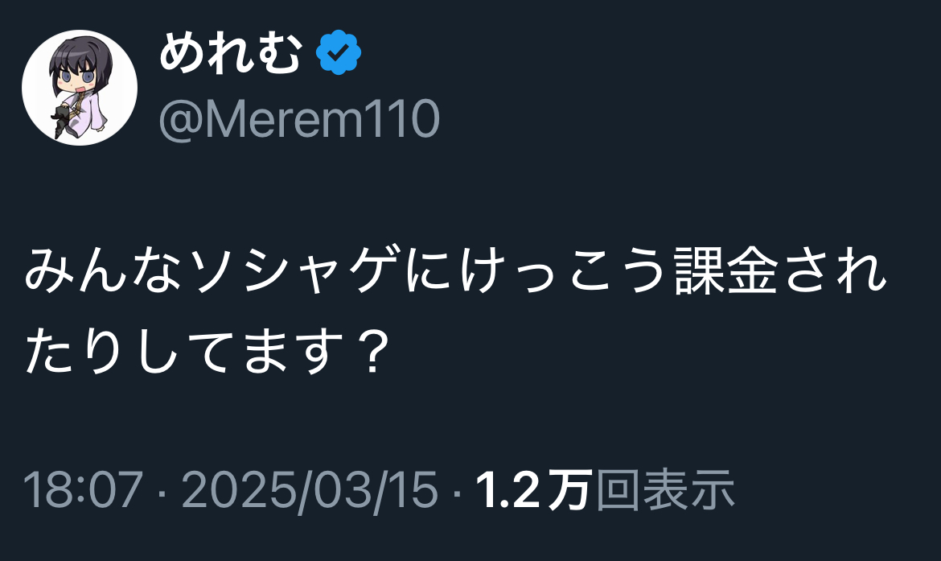The image size is (941, 561).
Task: Click the display name めれむ
Action: (230, 55)
